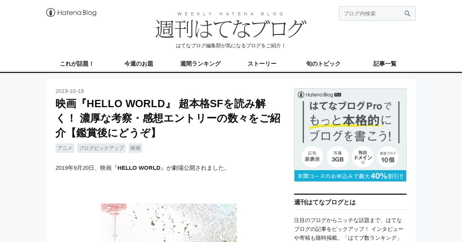This screenshot has height=242, width=462.
Task: Open the HELLO WORLD article title
Action: (x=168, y=118)
